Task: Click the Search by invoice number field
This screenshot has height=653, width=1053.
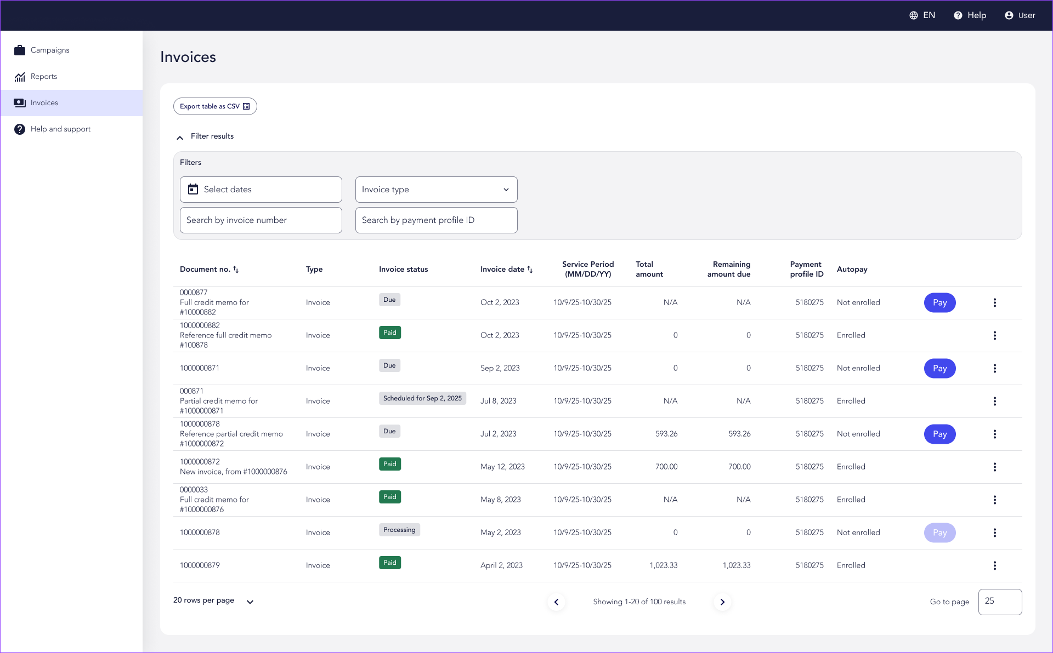Action: (261, 220)
